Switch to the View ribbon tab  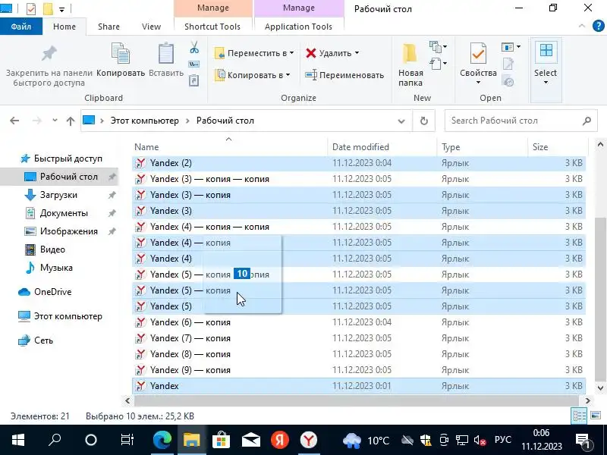(x=151, y=27)
